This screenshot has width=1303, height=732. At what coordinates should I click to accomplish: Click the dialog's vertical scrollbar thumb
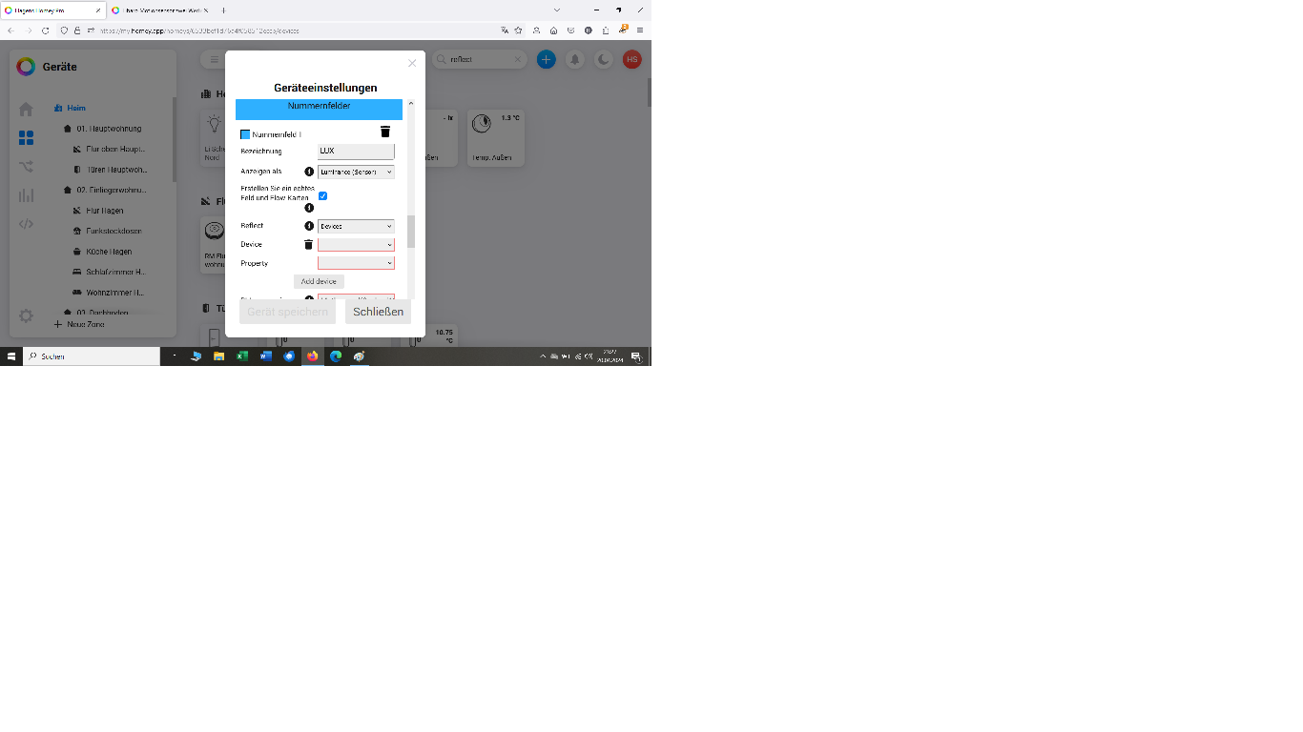click(x=411, y=232)
